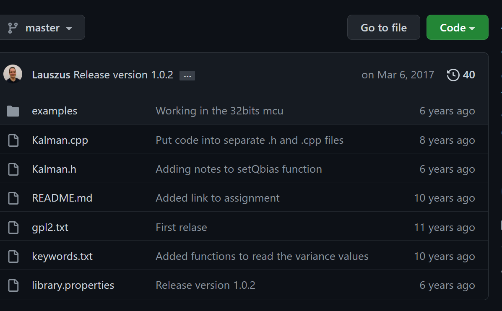The height and width of the screenshot is (311, 502).
Task: Open the Release version 1.0.2 commit link
Action: 123,75
